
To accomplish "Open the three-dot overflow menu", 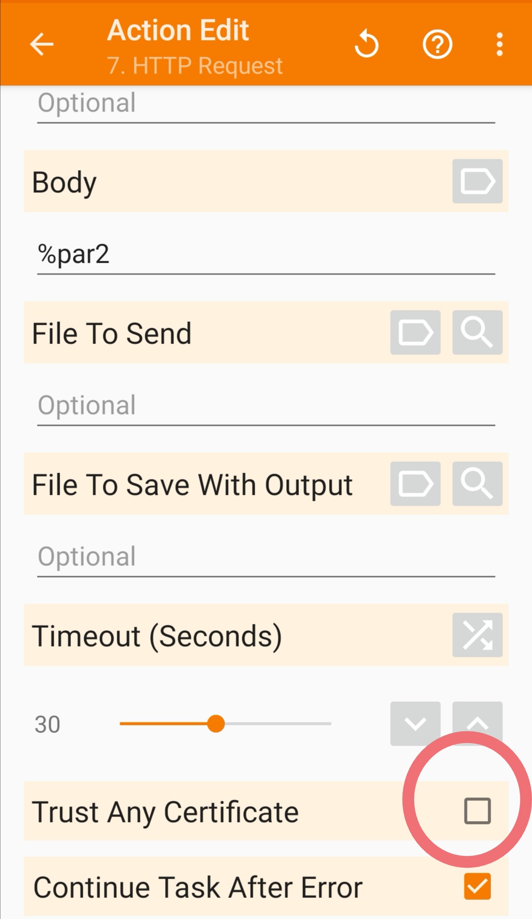I will click(499, 44).
